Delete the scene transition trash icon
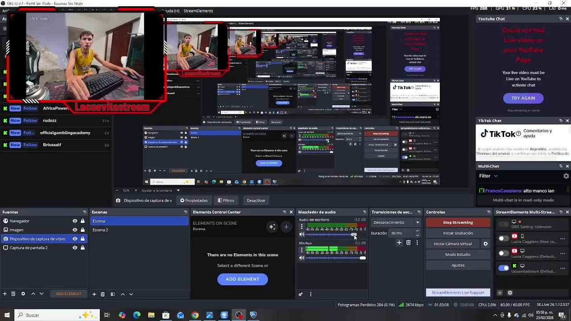Image resolution: width=571 pixels, height=321 pixels. pos(408,243)
